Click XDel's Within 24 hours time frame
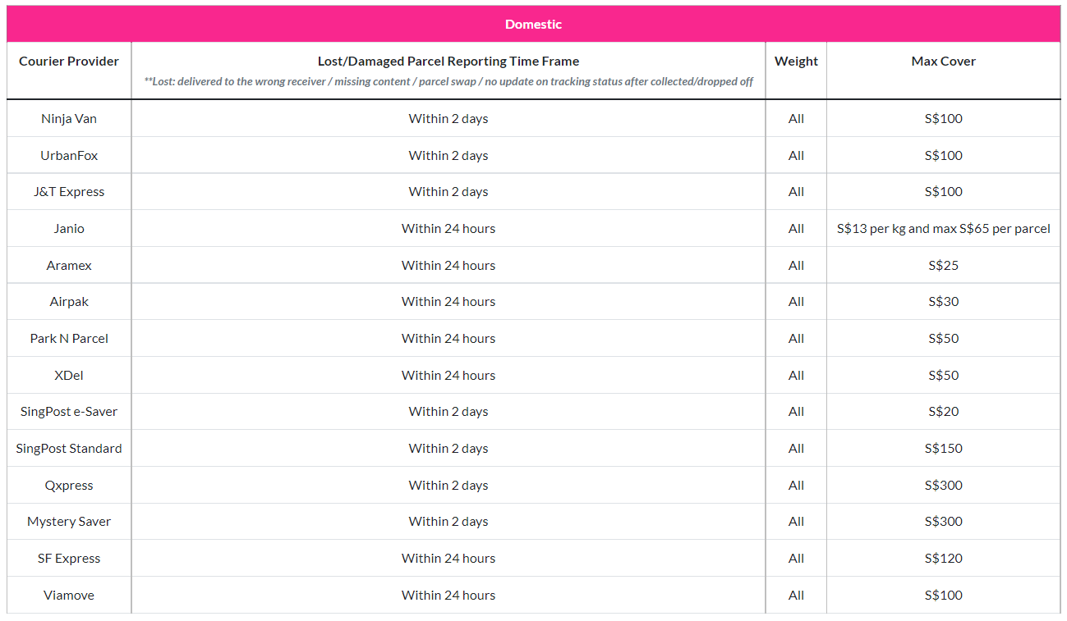The height and width of the screenshot is (621, 1067). [448, 376]
